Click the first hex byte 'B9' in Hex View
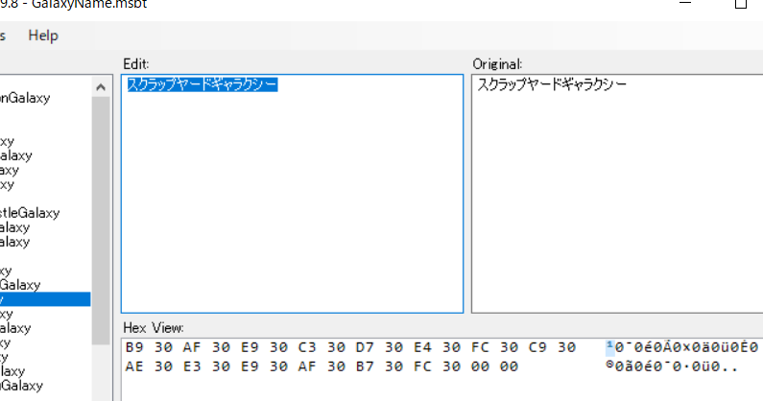The height and width of the screenshot is (401, 763). [134, 346]
